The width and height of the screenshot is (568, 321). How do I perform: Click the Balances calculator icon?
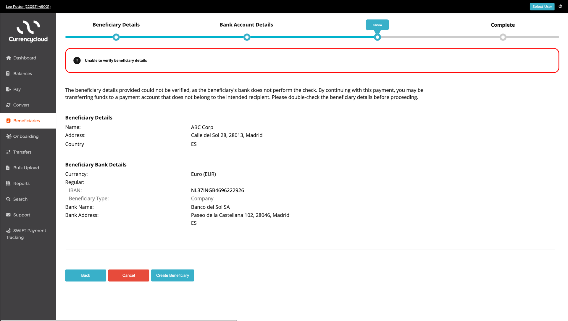coord(8,73)
